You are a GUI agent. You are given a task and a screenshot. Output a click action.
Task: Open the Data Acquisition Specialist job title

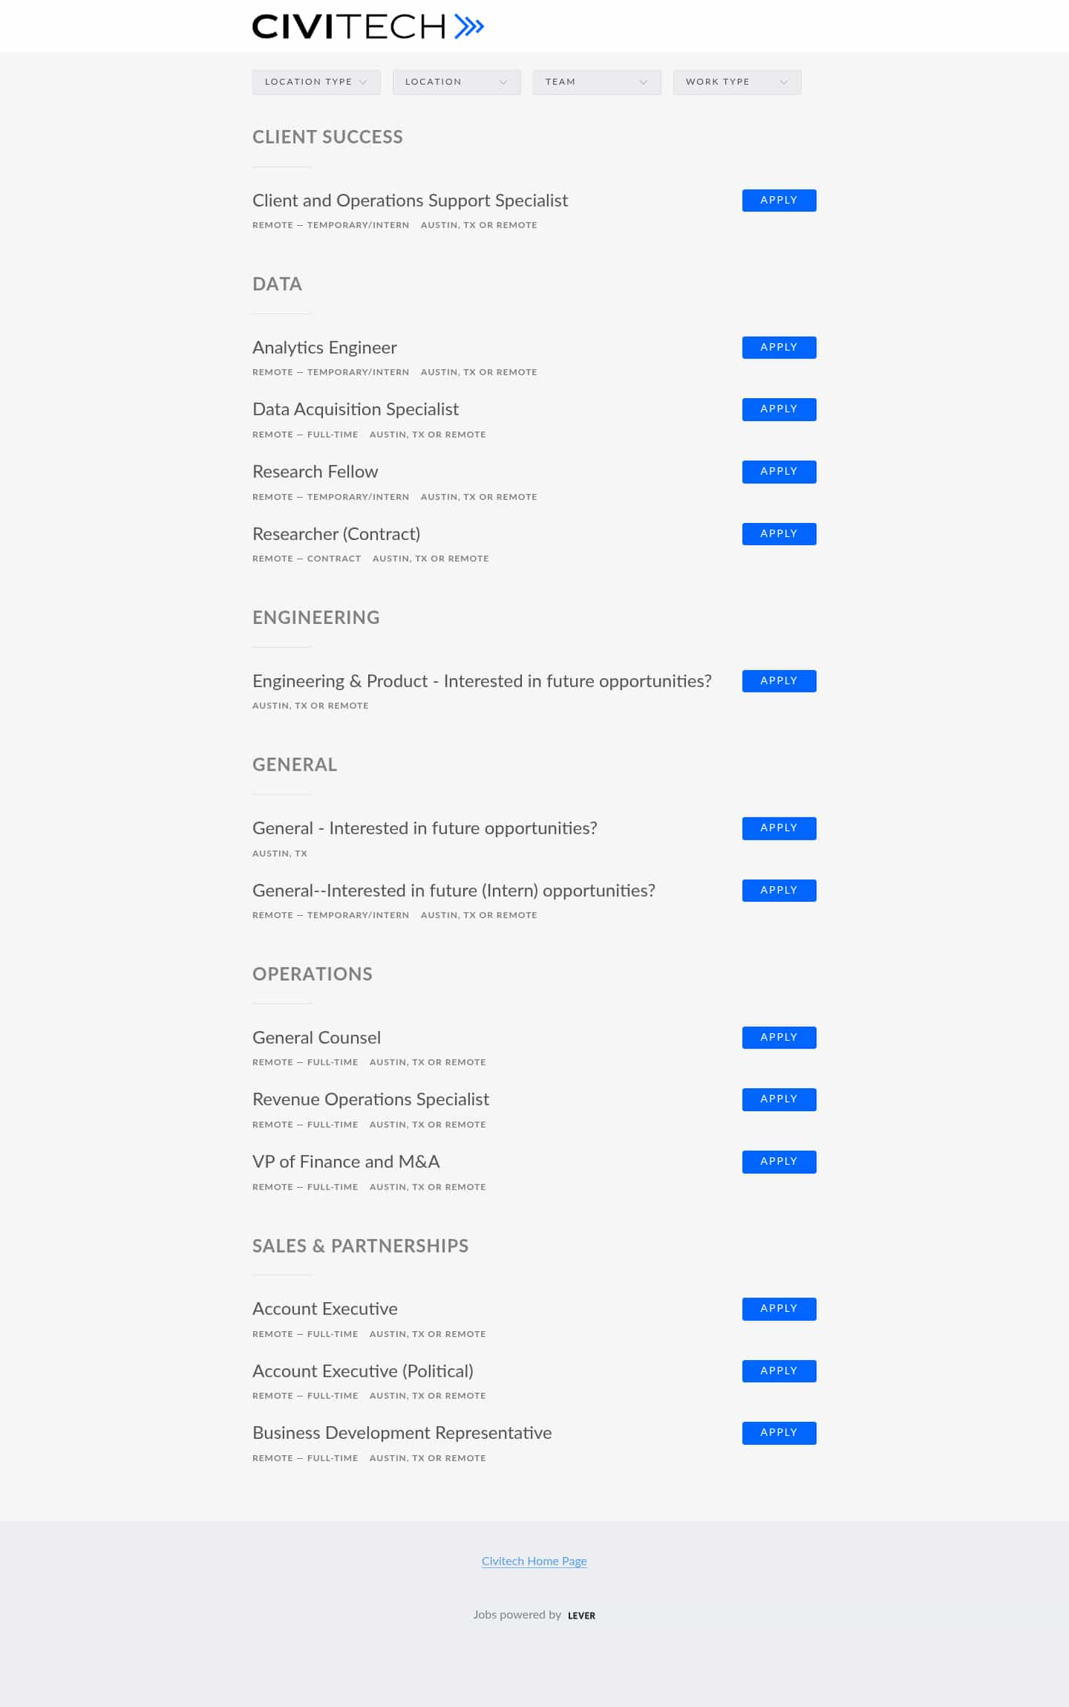[356, 409]
